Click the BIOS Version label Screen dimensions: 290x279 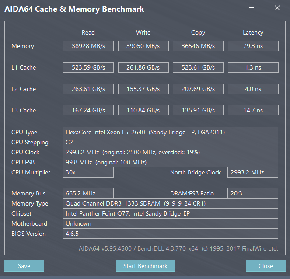(29, 234)
